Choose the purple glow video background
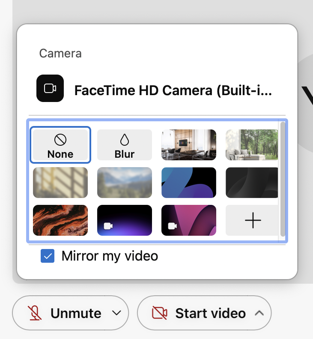 point(125,220)
